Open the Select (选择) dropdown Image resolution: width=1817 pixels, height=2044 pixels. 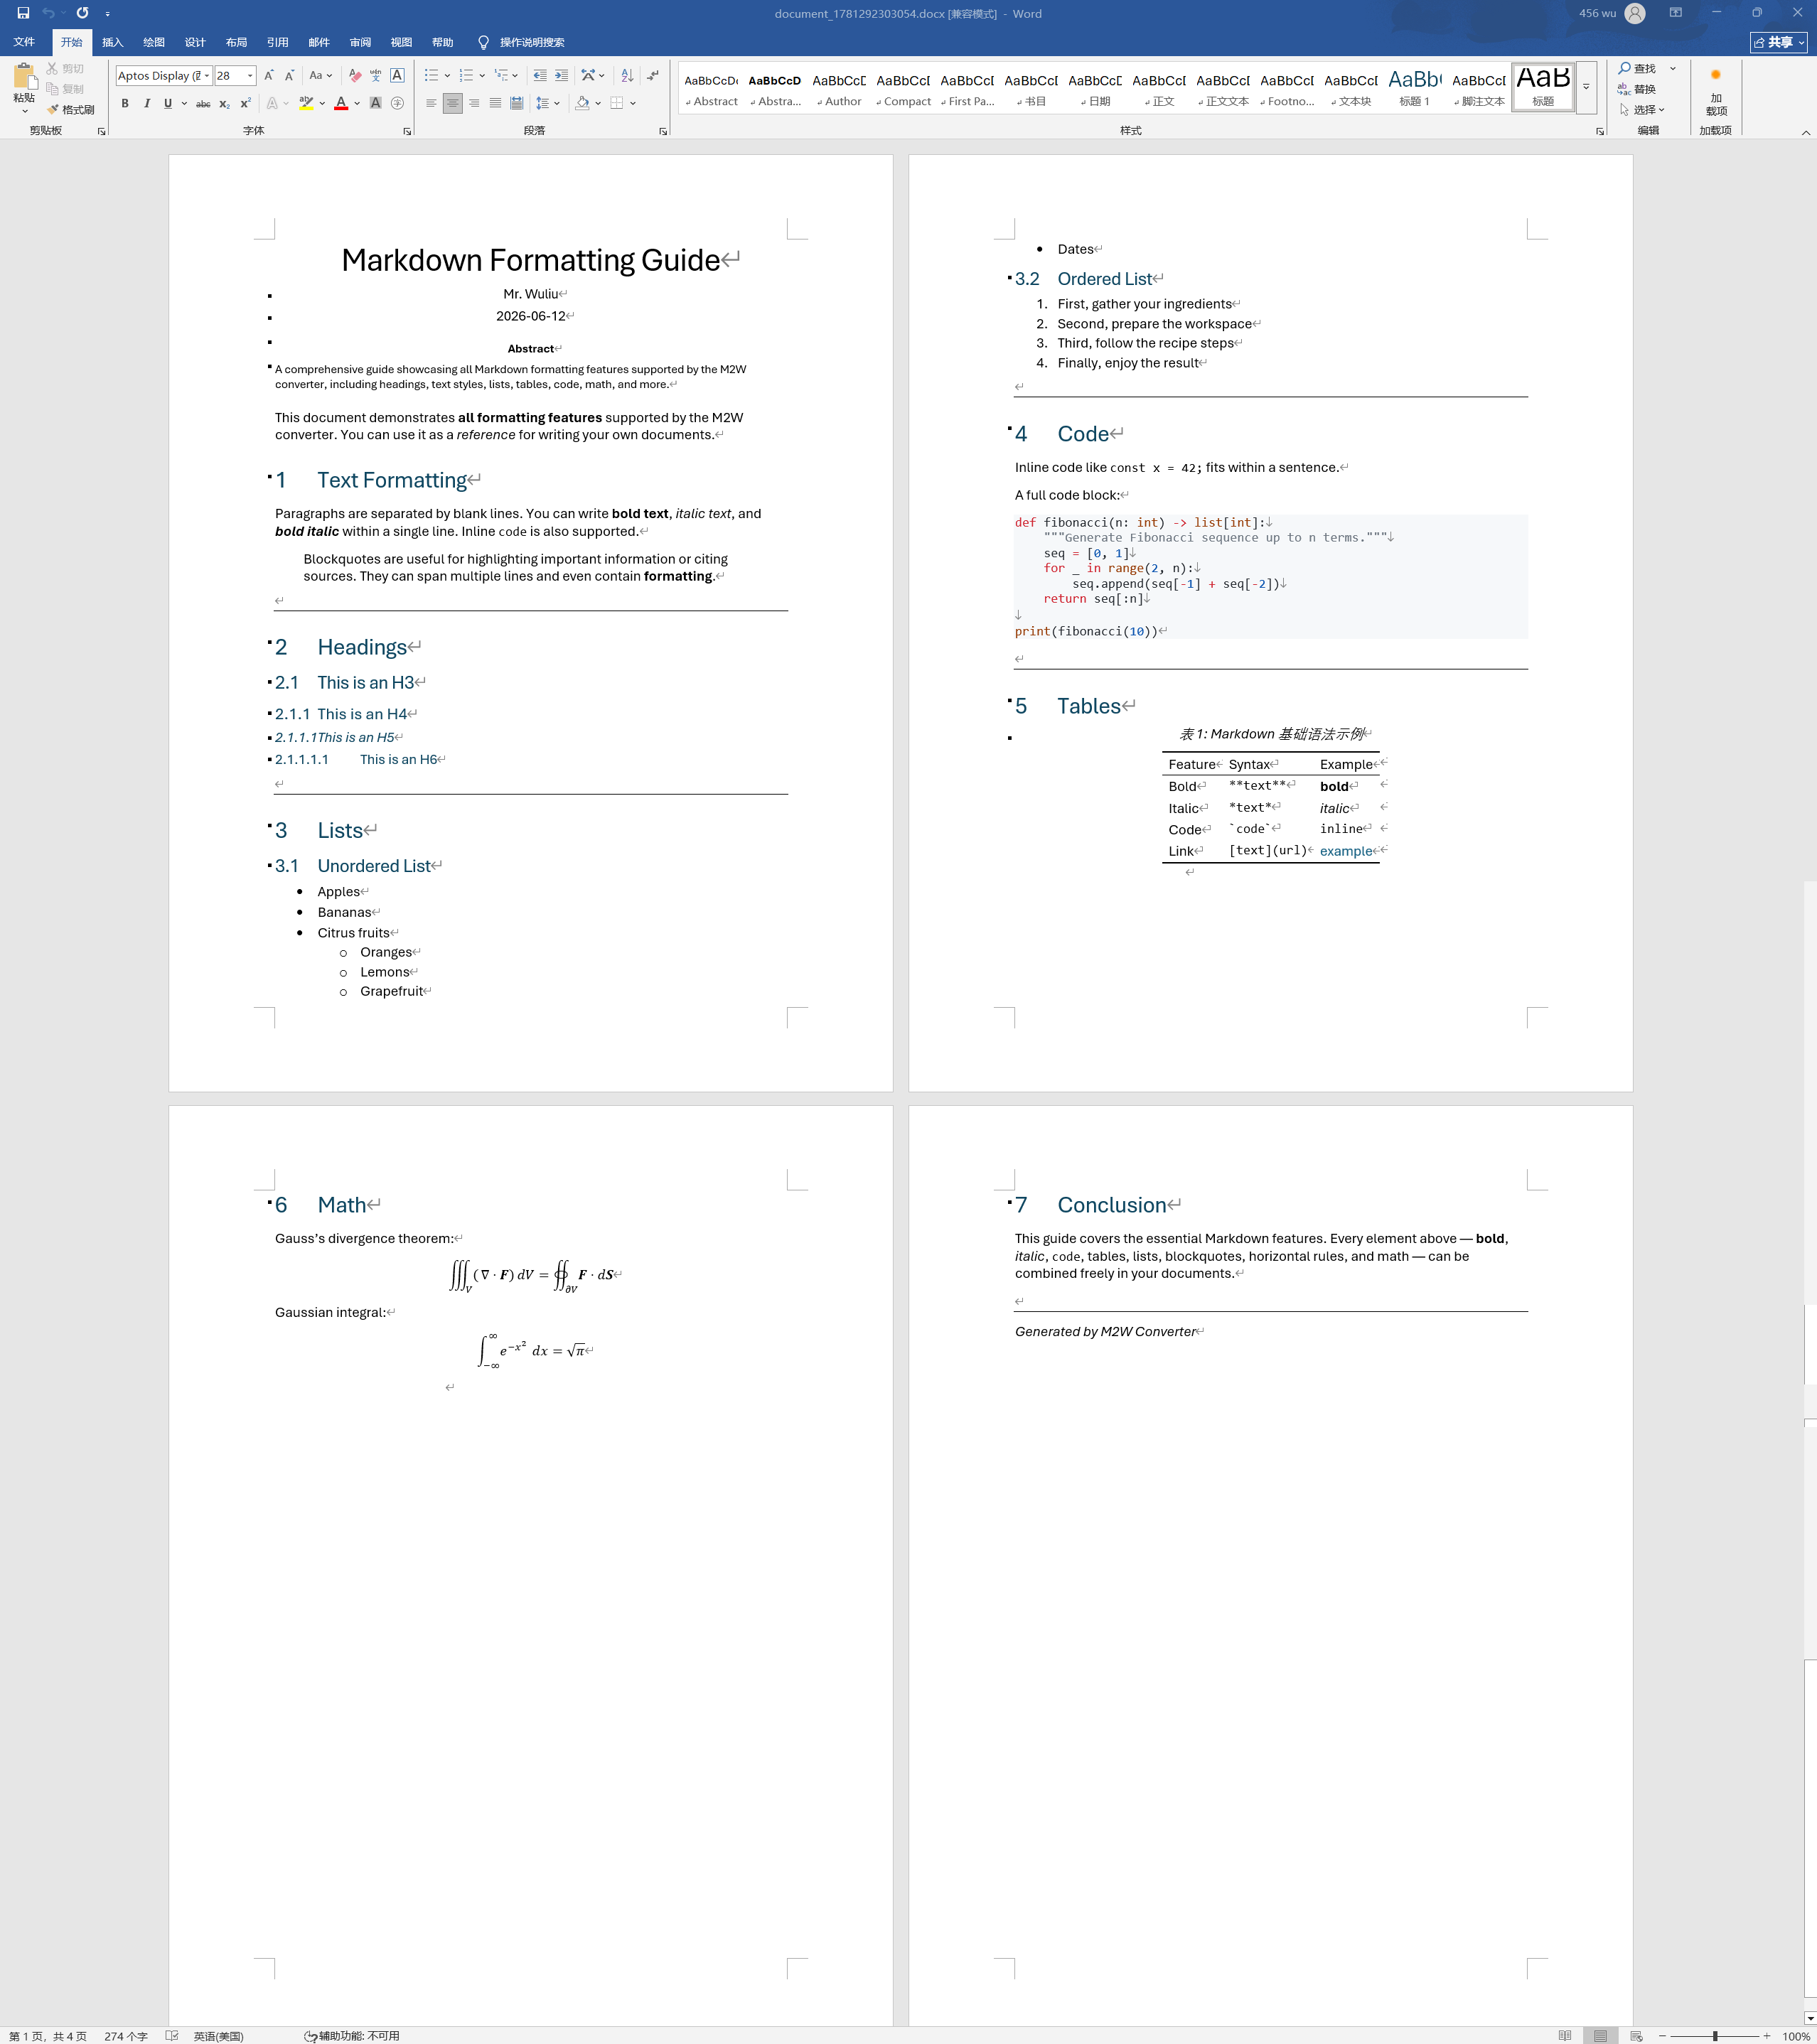click(1642, 110)
